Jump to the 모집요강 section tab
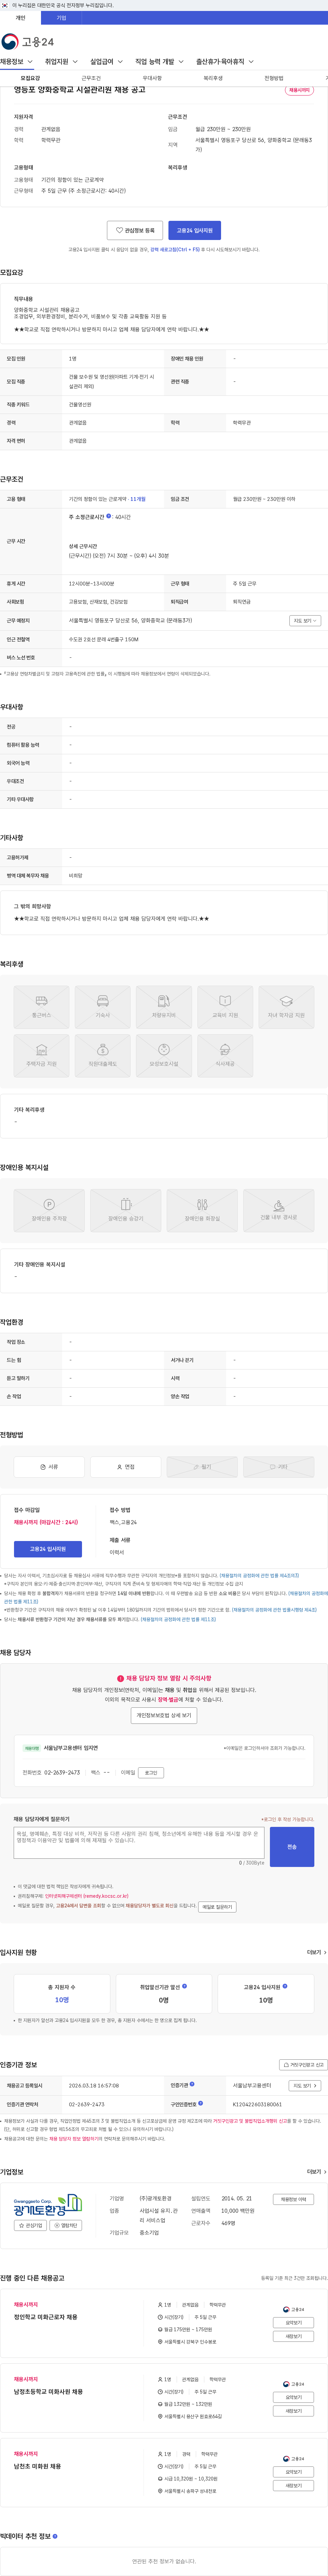Screen dimensions: 328x2576 point(31,78)
